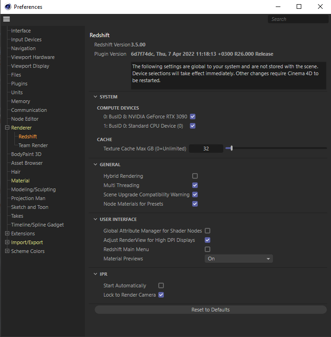Expand the Extensions tree node
The image size is (331, 337).
(7, 233)
